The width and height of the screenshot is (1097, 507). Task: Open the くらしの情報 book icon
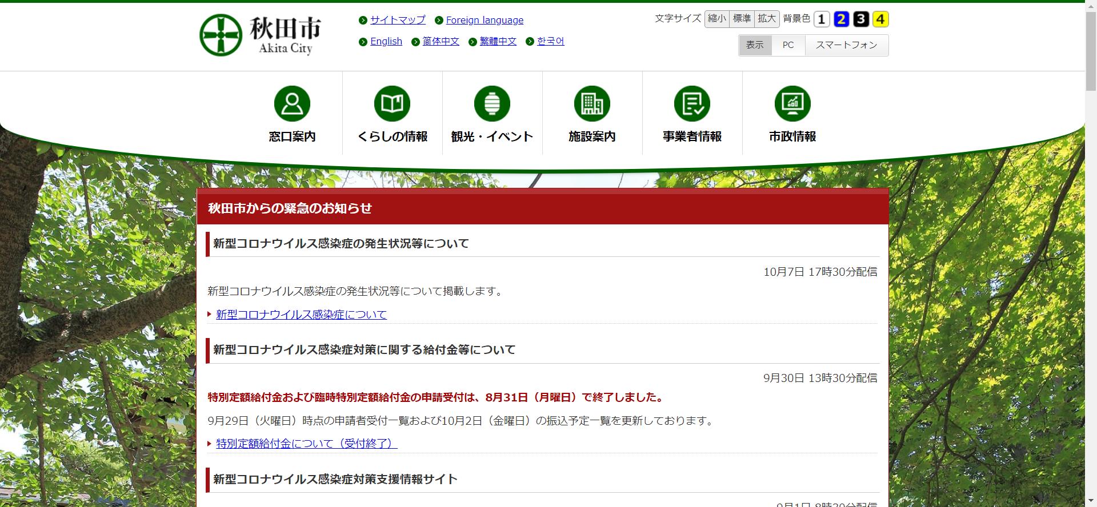[x=392, y=103]
